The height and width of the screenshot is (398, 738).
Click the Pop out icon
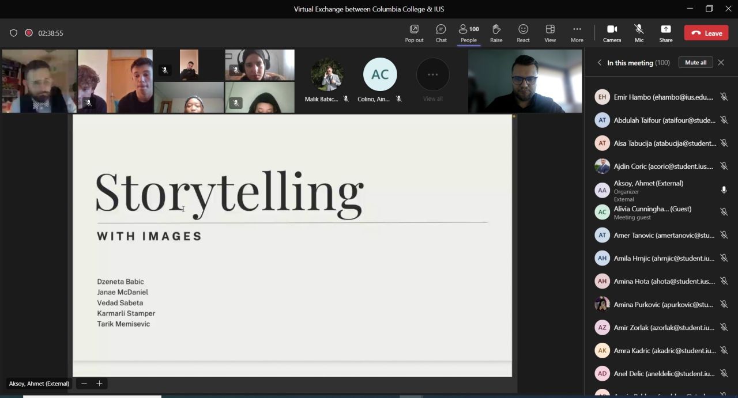coord(413,33)
